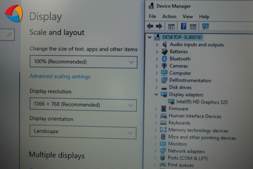Click the Print queues printer icon
Image resolution: width=253 pixels, height=169 pixels.
coord(162,165)
